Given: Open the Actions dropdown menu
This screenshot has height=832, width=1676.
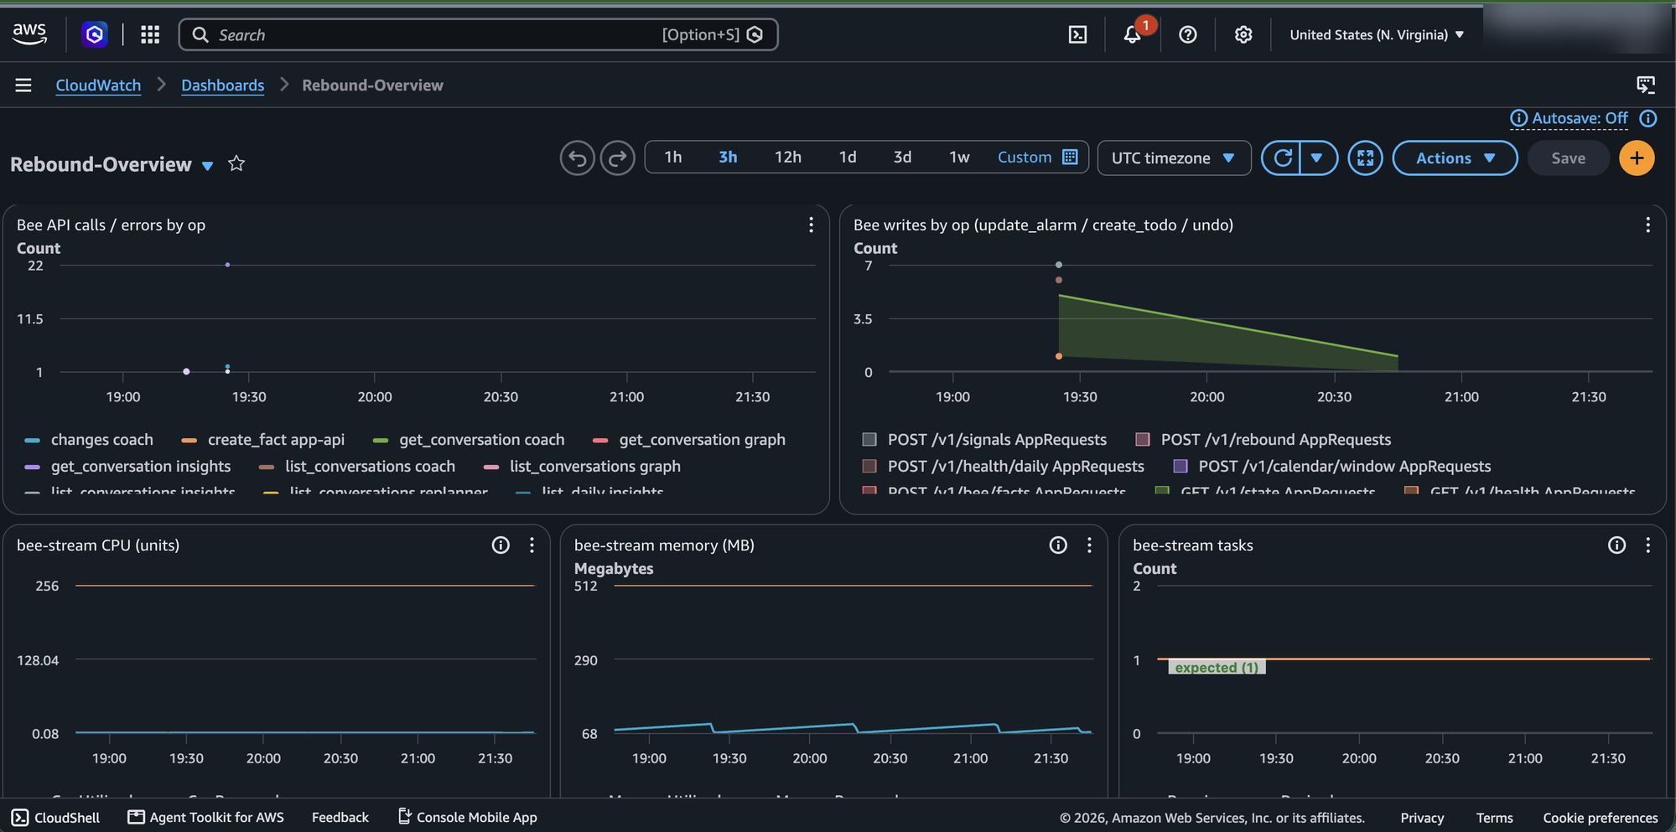Looking at the screenshot, I should point(1455,158).
